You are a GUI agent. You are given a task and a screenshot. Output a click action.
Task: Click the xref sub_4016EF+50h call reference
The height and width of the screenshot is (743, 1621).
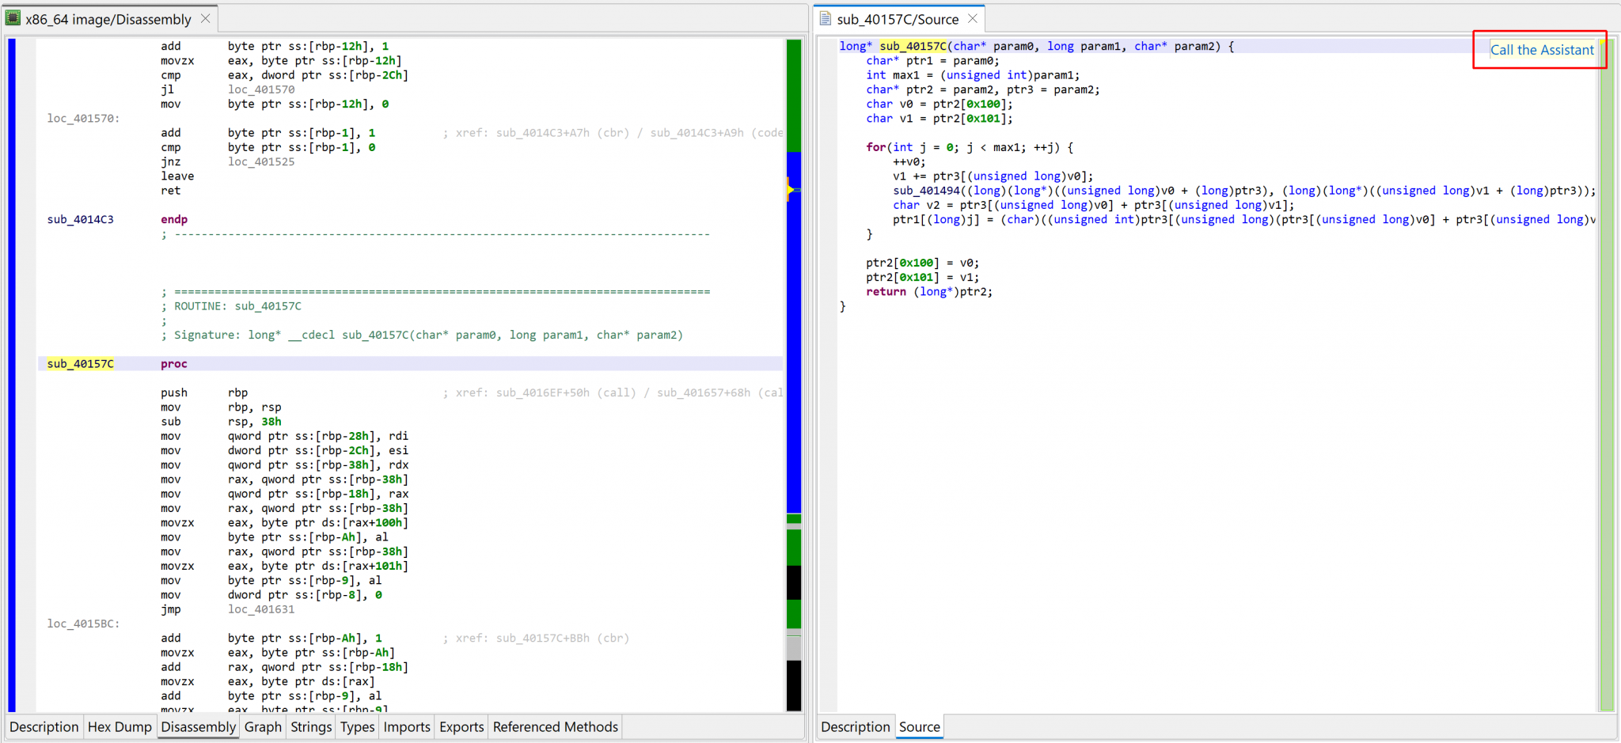542,392
